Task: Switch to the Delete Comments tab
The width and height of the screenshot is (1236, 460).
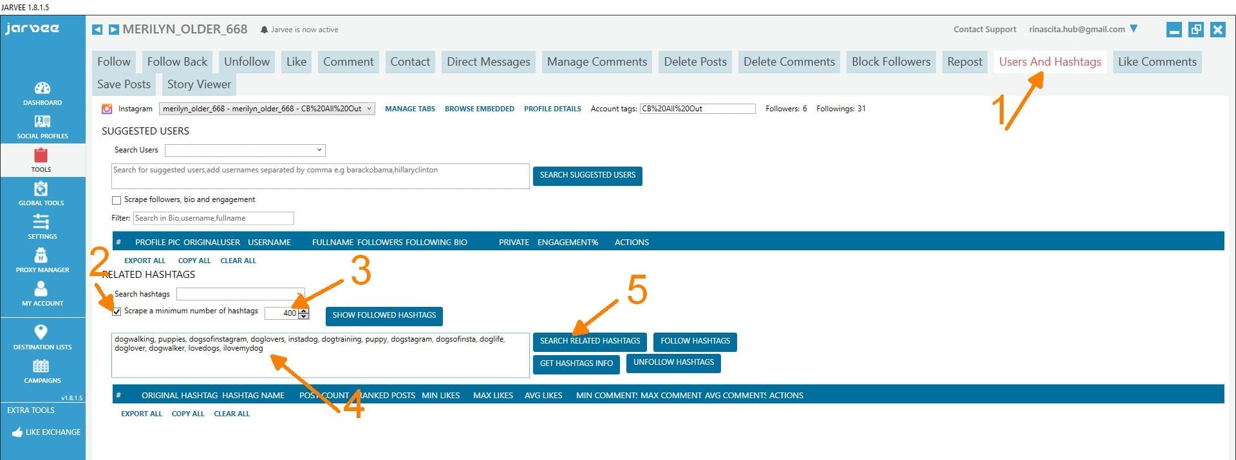Action: [x=789, y=62]
